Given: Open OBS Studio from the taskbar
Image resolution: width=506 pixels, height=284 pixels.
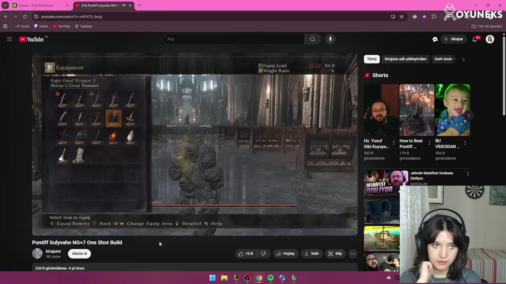Looking at the screenshot, I should pos(247,278).
